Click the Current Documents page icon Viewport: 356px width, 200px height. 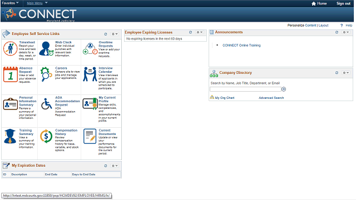tap(90, 136)
